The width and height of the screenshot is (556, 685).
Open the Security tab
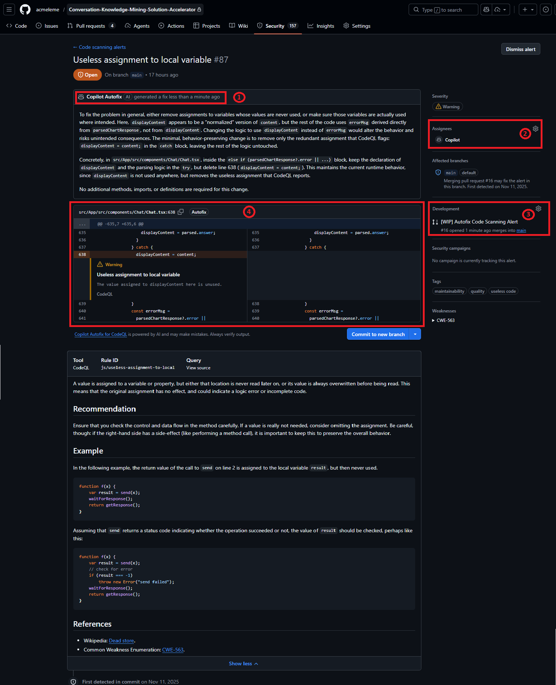click(x=278, y=26)
